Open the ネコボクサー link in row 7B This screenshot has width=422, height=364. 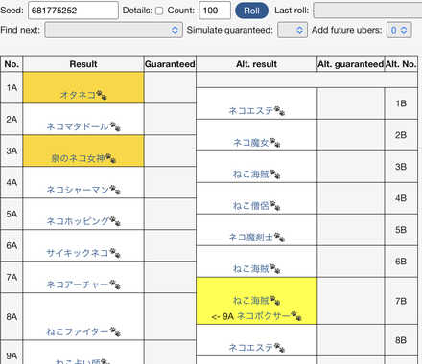(x=264, y=316)
